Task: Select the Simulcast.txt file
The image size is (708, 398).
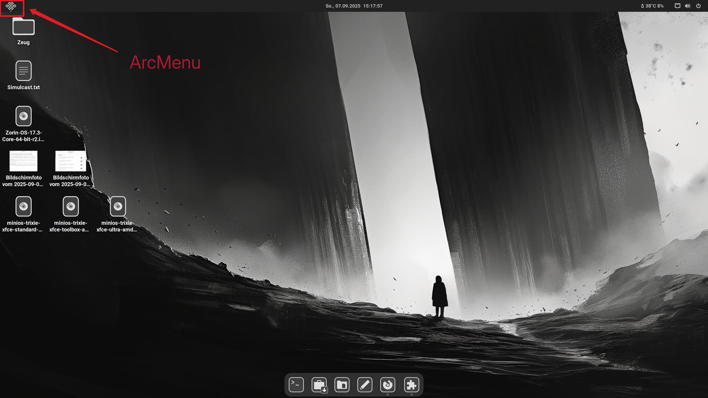Action: (23, 71)
